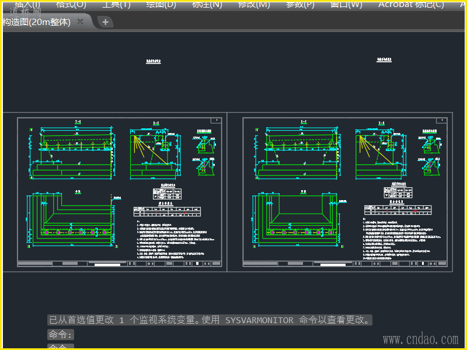Open the 修改(M) menu
Screen dimensions: 467x350
point(254,4)
